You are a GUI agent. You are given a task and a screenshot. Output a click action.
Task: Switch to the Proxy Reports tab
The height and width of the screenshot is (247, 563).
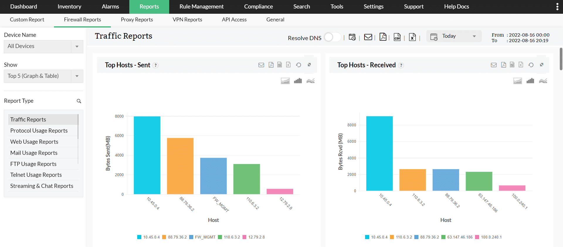[x=137, y=20]
